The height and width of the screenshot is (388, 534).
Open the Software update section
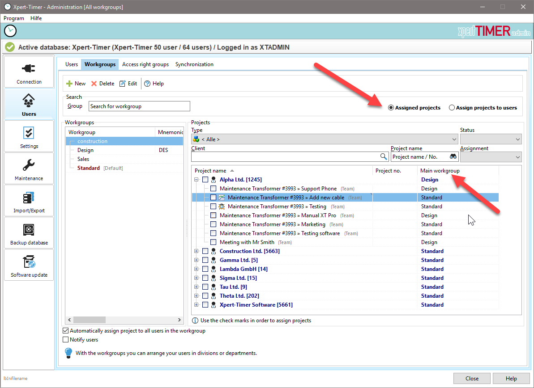click(29, 265)
